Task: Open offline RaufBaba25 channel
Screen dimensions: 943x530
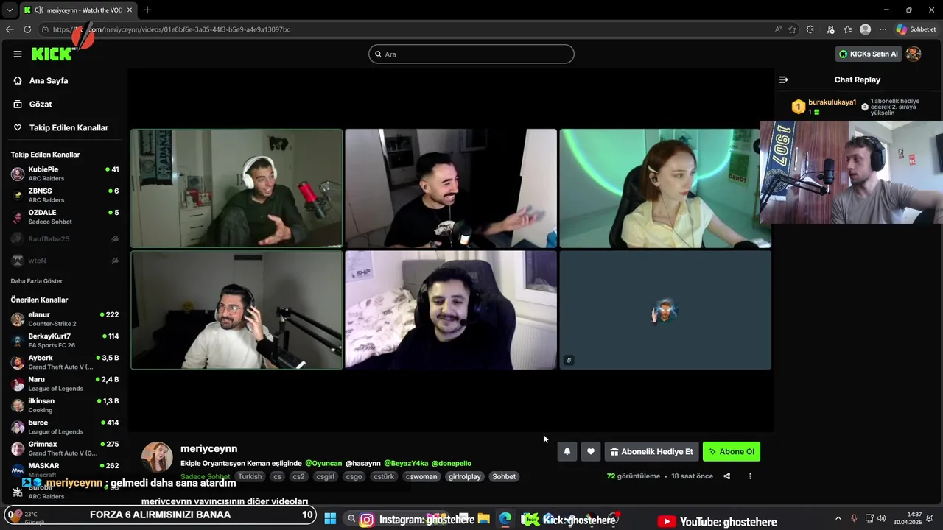Action: click(64, 239)
